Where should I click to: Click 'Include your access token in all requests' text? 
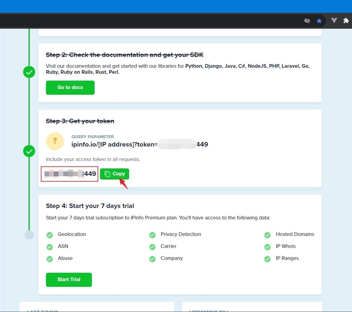point(93,159)
